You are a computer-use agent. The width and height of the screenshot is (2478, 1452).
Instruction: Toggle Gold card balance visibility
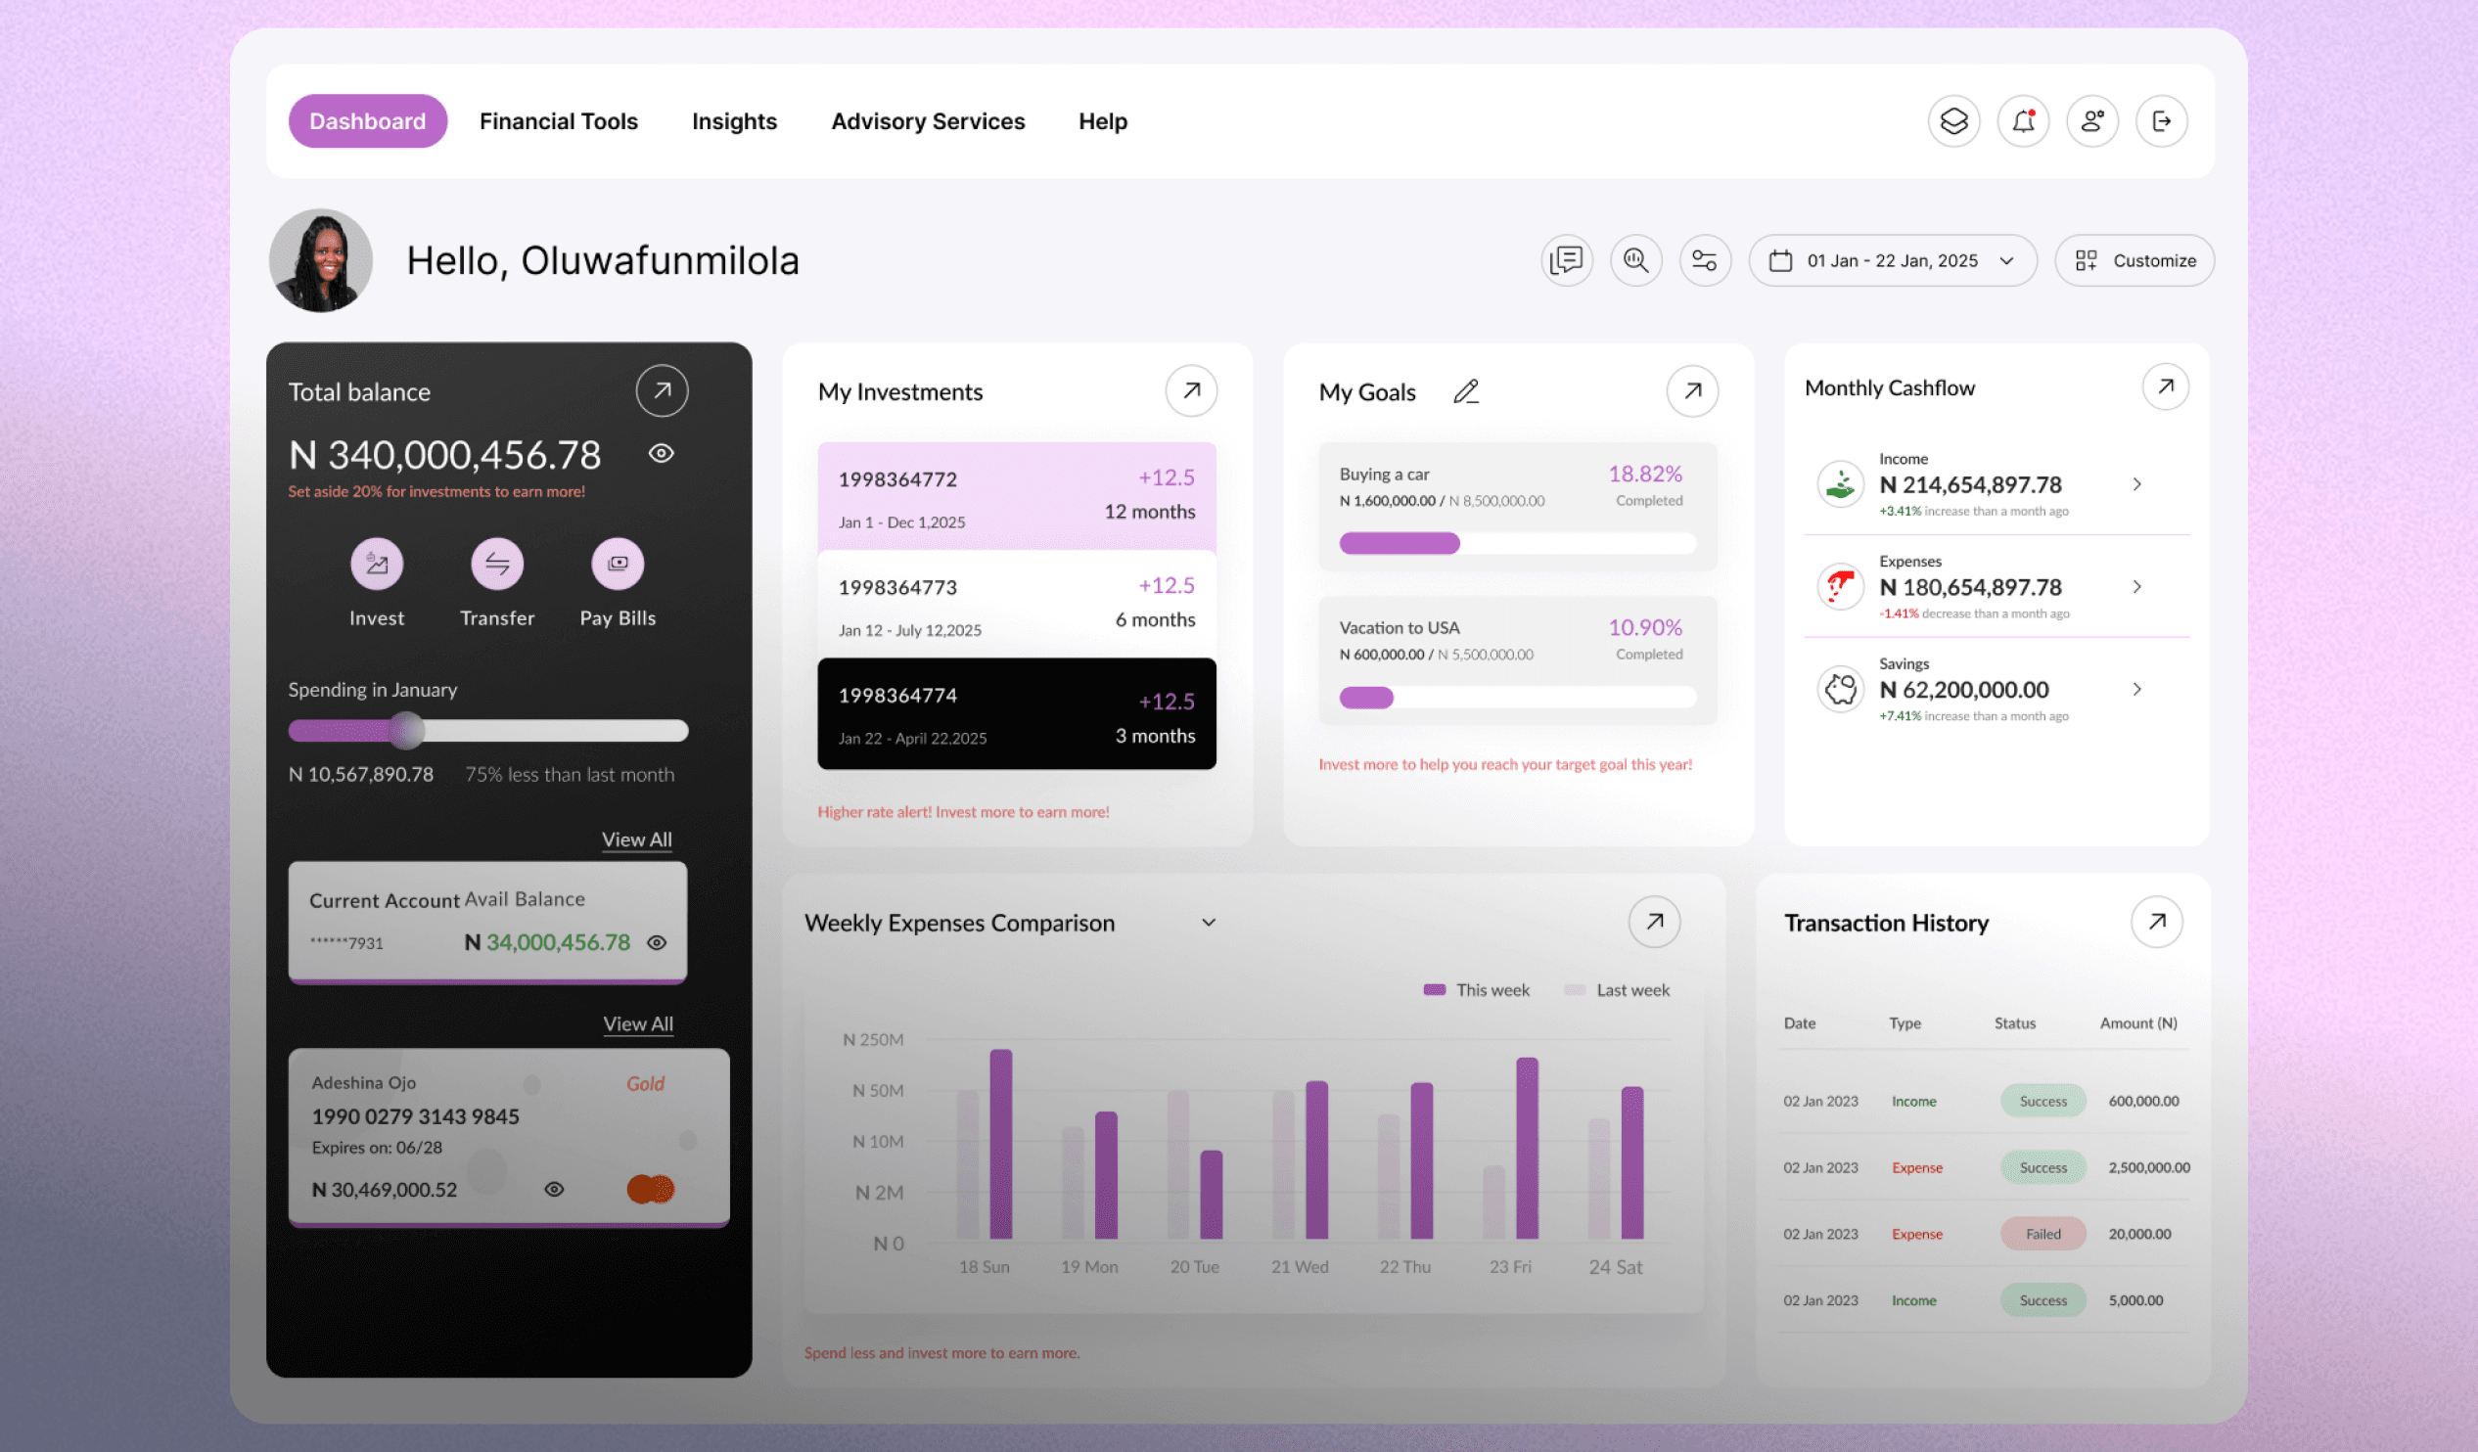tap(555, 1190)
